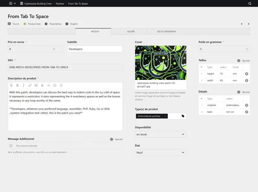Insert a hyperlink using the link icon
The height and width of the screenshot is (192, 258).
click(x=30, y=85)
